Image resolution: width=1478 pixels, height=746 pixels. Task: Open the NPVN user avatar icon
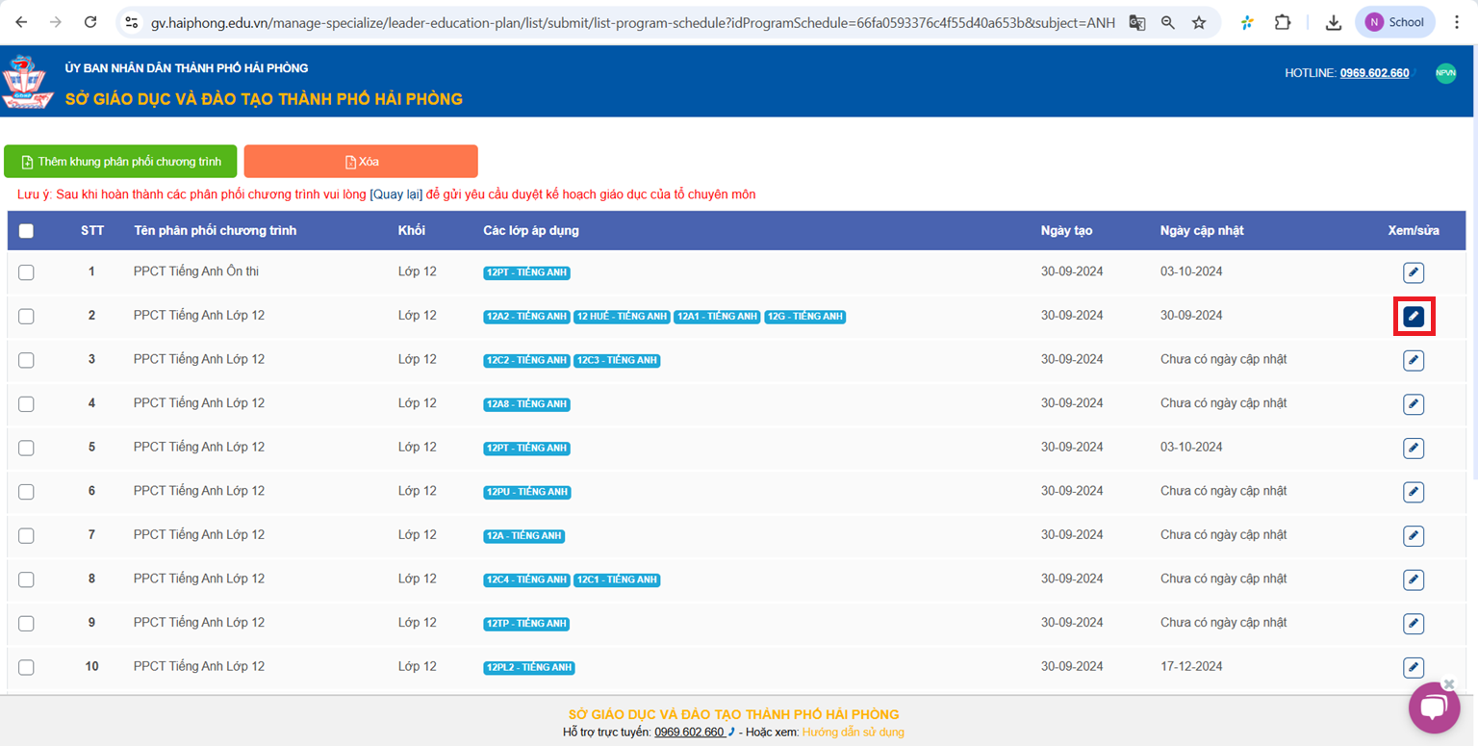[x=1445, y=73]
